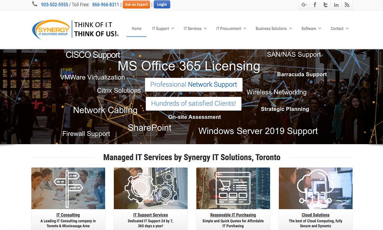383x230 pixels.
Task: Expand the Business Solutions menu
Action: point(273,28)
